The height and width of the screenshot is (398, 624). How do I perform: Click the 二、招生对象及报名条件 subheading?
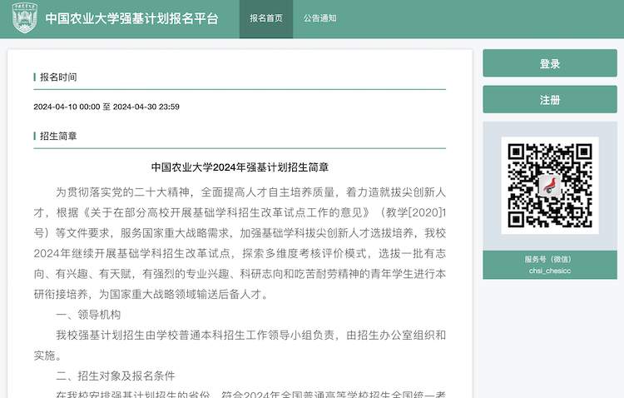click(116, 376)
